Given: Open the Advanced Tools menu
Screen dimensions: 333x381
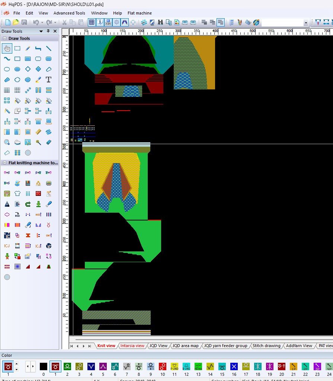Looking at the screenshot, I should click(69, 13).
